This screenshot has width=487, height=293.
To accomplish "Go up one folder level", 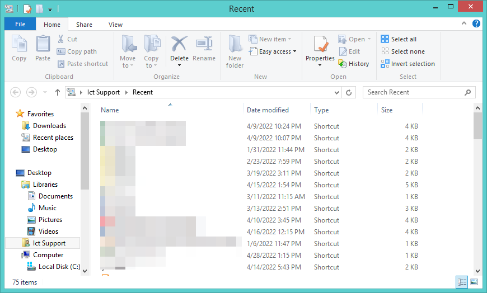I will pos(58,92).
